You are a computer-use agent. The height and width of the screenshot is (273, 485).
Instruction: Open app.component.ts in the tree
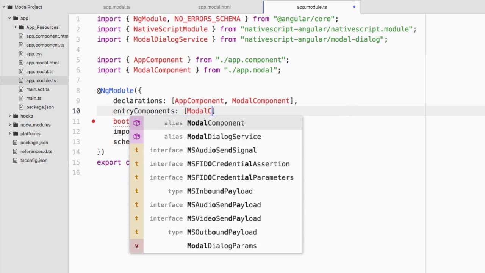[x=45, y=45]
